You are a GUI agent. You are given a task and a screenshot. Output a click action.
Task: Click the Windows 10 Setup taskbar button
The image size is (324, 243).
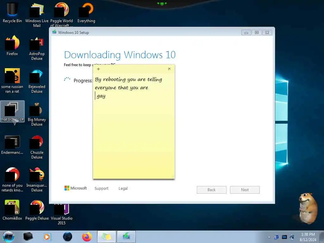tap(126, 237)
